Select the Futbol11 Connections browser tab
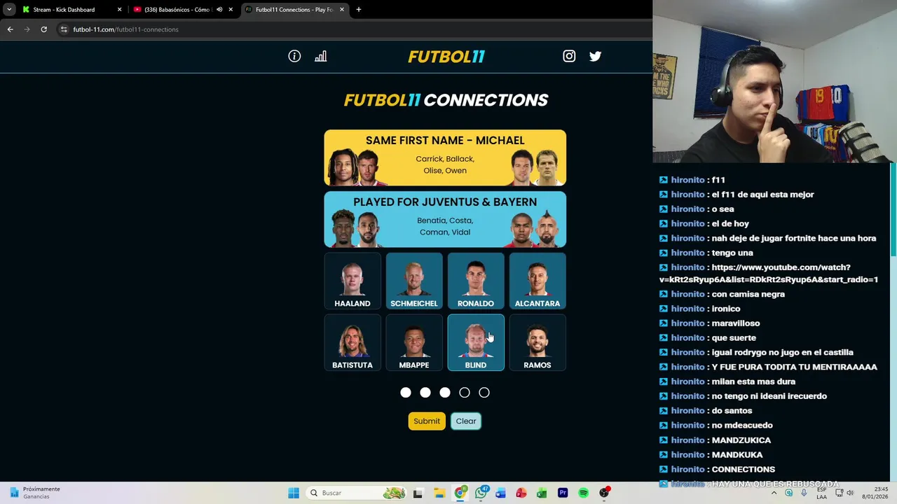The width and height of the screenshot is (897, 504). point(294,10)
